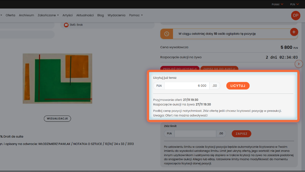Click the ZAPISZ limit button

pyautogui.click(x=241, y=134)
